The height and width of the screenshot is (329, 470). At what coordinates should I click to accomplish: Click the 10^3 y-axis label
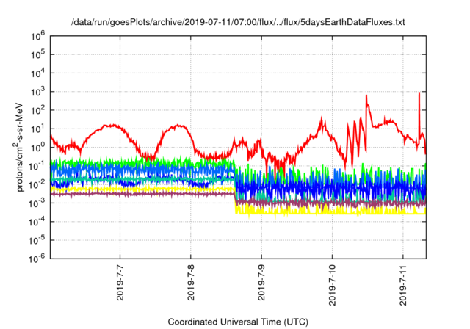[37, 92]
